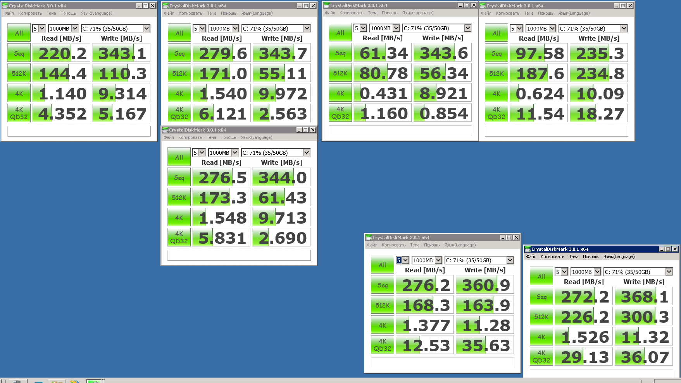Viewport: 681px width, 383px height.
Task: Click the Seq write value 235.3
Action: [599, 53]
